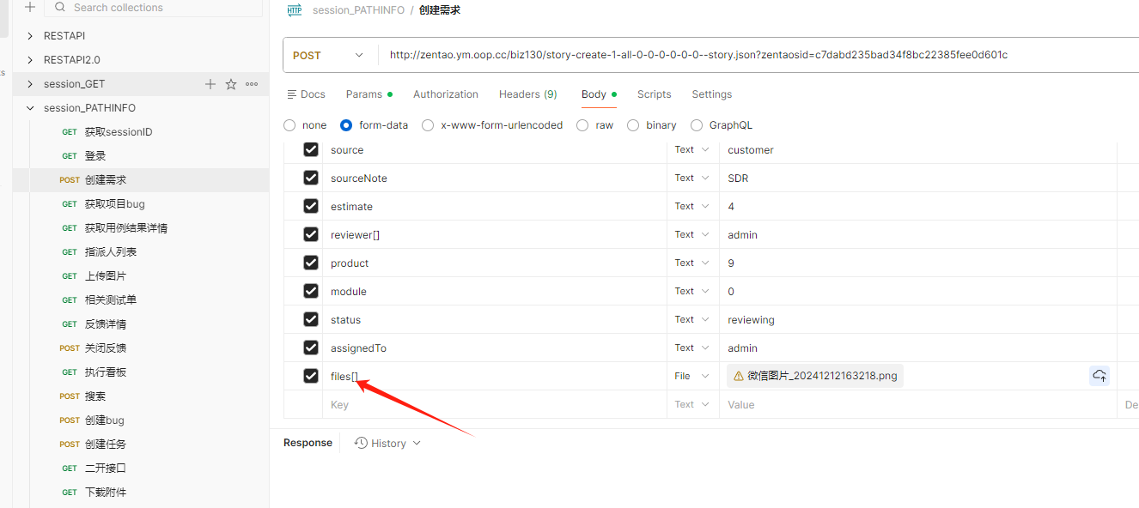Click the History clock icon
The image size is (1139, 508).
[x=361, y=444]
